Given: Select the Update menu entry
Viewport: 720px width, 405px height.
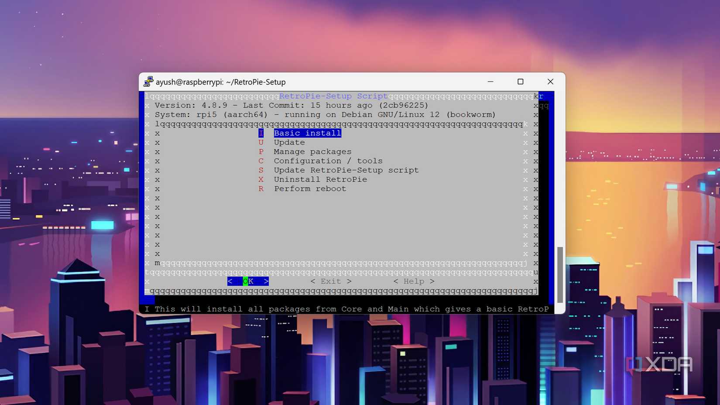Looking at the screenshot, I should coord(289,142).
